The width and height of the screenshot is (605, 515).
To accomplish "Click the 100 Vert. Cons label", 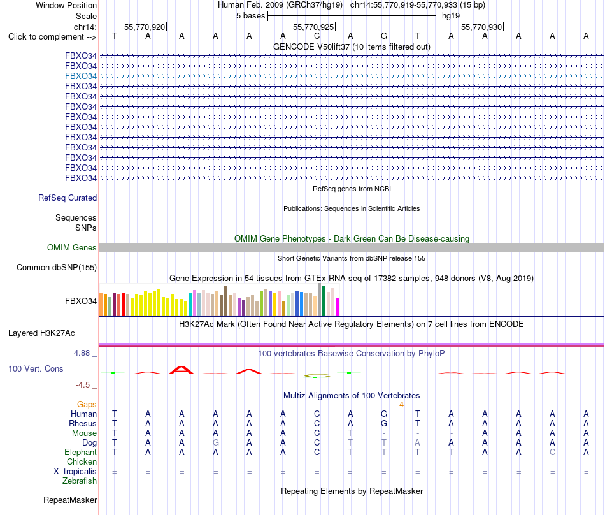I will [x=36, y=368].
